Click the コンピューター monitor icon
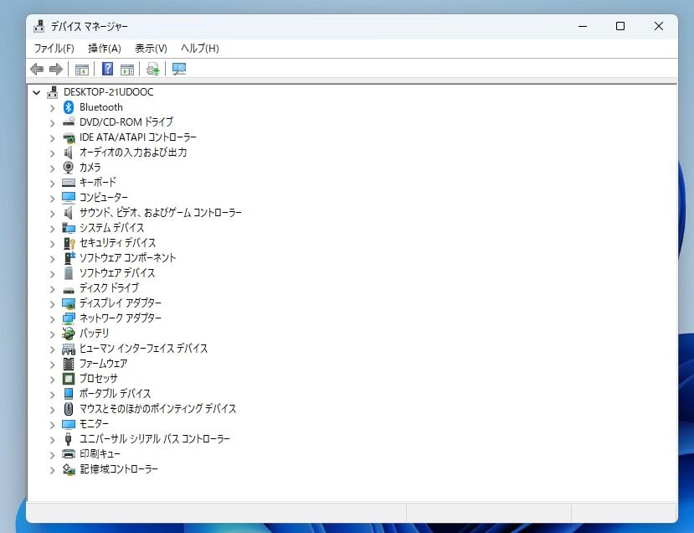Viewport: 694px width, 533px height. [x=69, y=198]
